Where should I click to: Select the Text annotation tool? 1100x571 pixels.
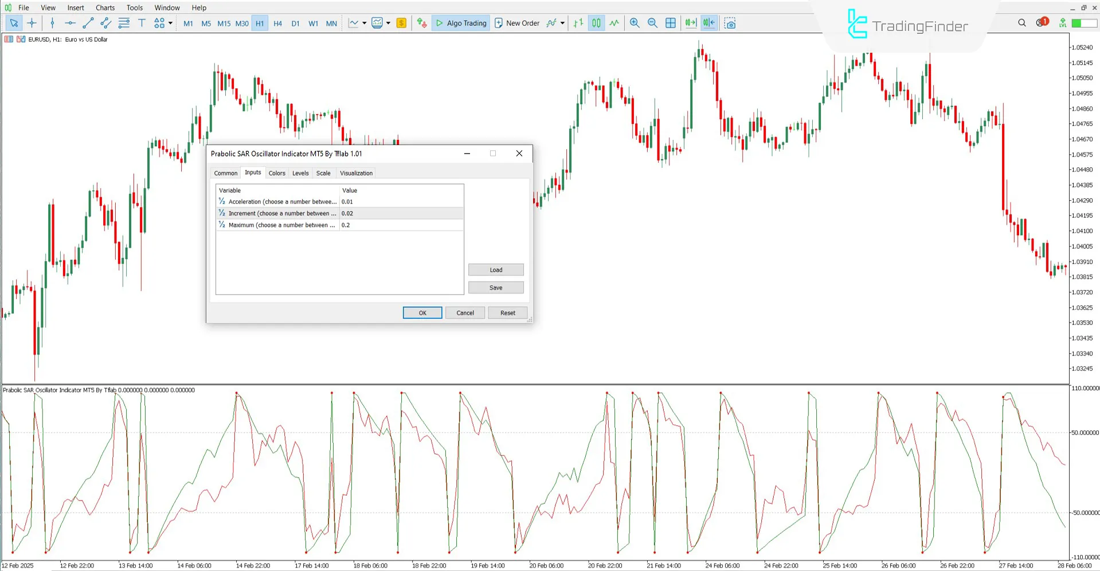click(142, 23)
